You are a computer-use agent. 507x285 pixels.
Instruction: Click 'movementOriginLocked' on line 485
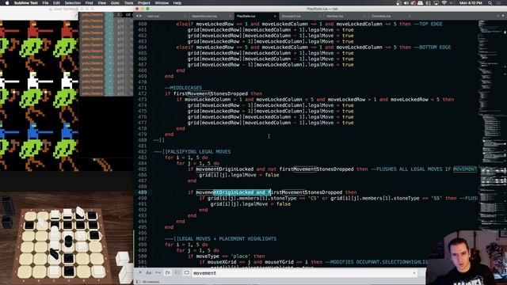pyautogui.click(x=225, y=169)
